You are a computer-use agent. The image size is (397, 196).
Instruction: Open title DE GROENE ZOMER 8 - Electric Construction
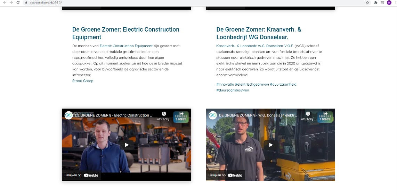pos(114,115)
